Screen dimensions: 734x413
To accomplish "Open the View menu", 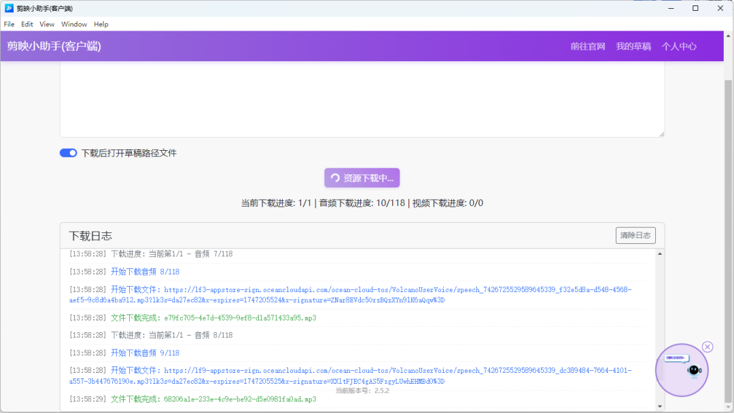I will click(x=47, y=24).
